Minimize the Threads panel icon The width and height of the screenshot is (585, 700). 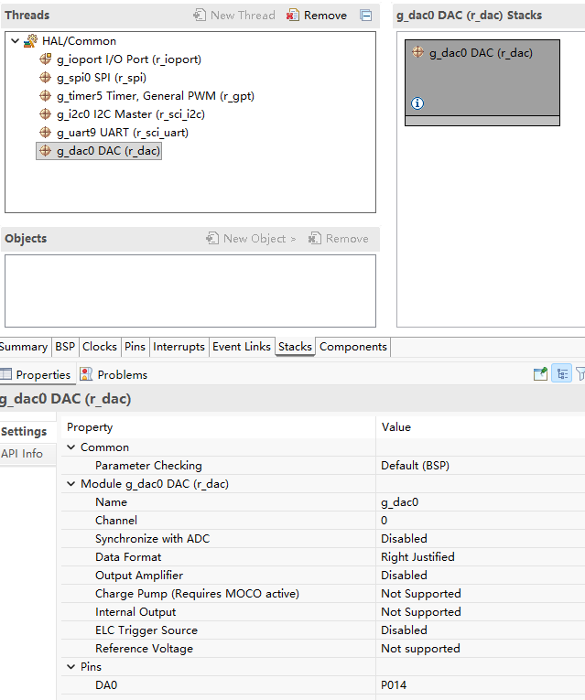click(x=365, y=16)
